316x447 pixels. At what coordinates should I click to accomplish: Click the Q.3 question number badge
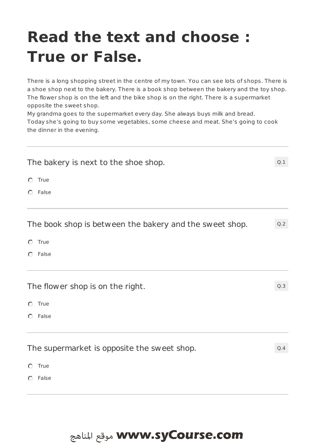click(281, 286)
